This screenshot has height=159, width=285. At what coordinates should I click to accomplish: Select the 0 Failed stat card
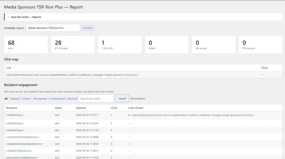click(167, 45)
